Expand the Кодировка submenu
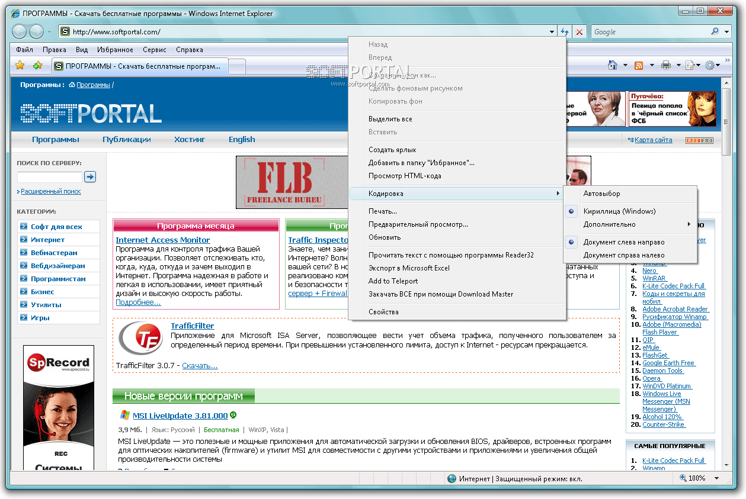This screenshot has height=499, width=746. point(456,194)
